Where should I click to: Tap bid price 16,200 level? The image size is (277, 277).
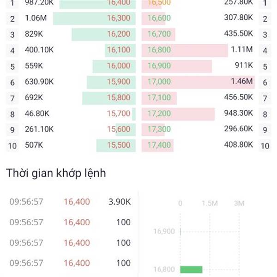[119, 34]
